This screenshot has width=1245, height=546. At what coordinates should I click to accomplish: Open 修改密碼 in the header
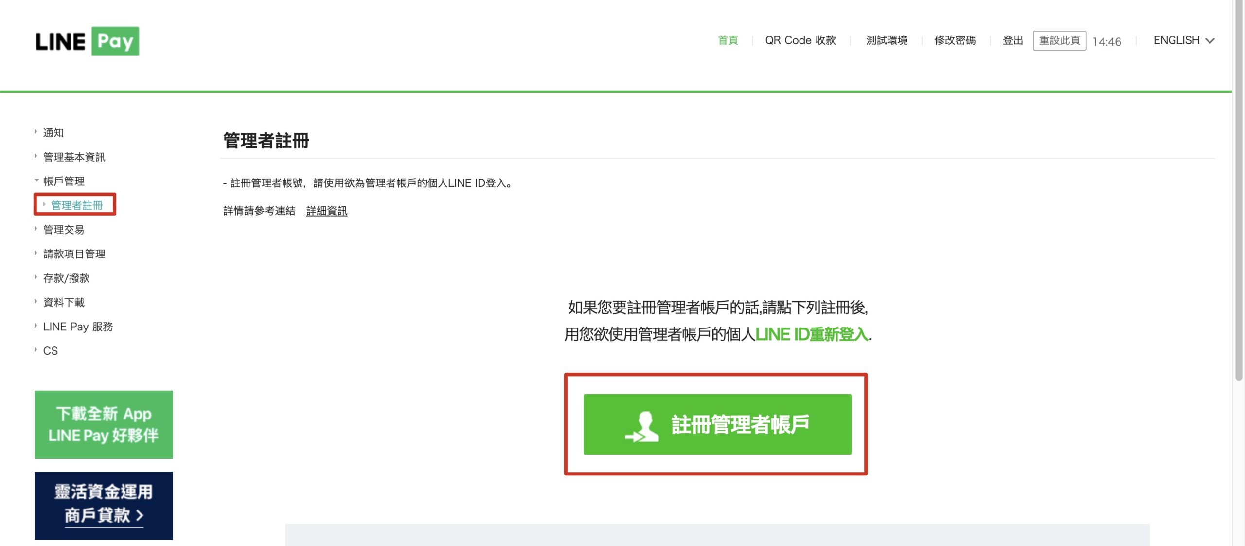955,40
